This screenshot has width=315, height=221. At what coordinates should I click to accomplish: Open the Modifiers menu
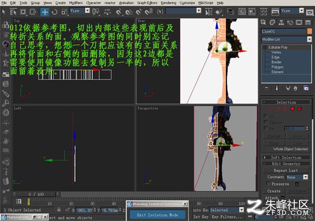(x=75, y=3)
